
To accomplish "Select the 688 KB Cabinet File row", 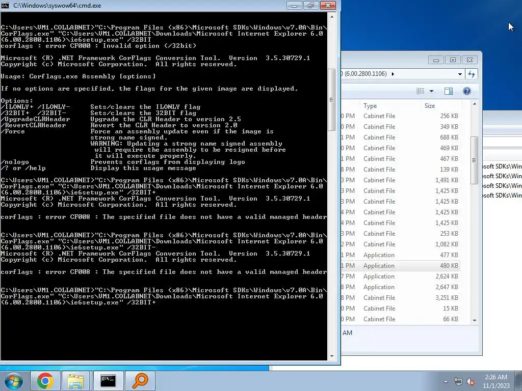I will pyautogui.click(x=401, y=137).
